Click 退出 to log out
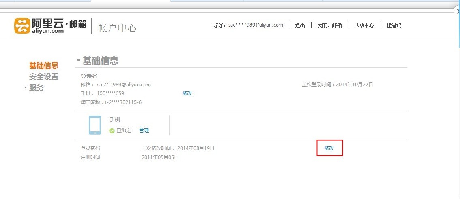 (x=300, y=25)
